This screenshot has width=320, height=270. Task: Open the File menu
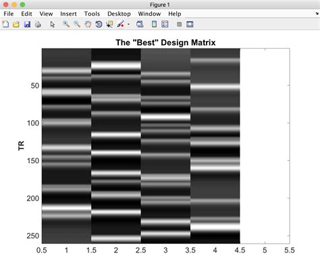coord(9,13)
